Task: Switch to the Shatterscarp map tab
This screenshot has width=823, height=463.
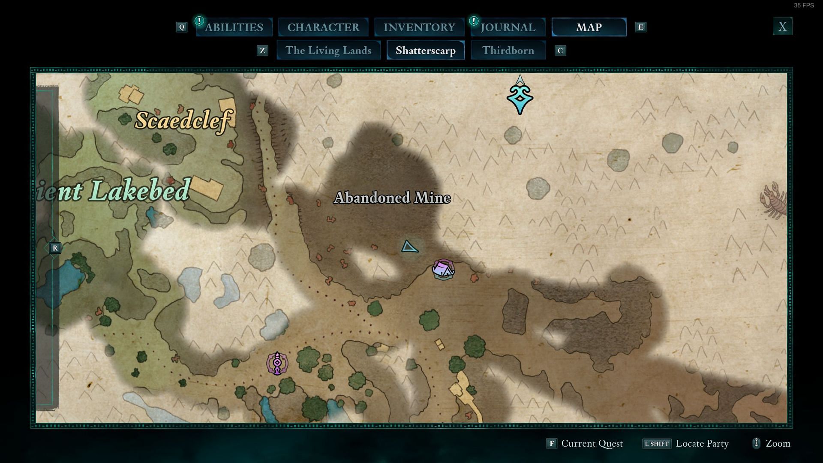Action: pos(426,50)
